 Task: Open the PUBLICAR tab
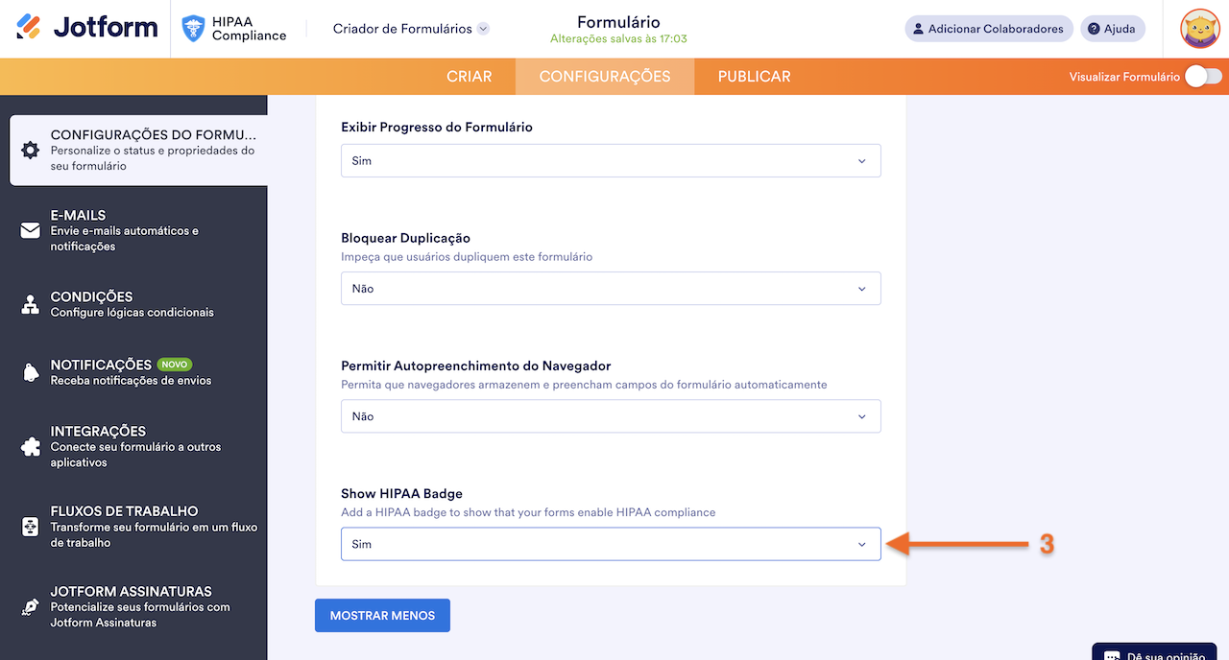click(753, 76)
